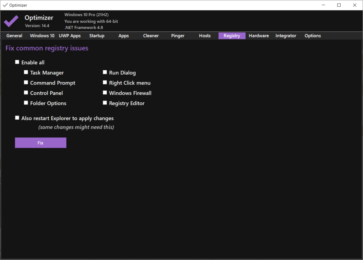This screenshot has width=363, height=260.
Task: Click the purple Optimizer checkmark logo
Action: coord(11,21)
